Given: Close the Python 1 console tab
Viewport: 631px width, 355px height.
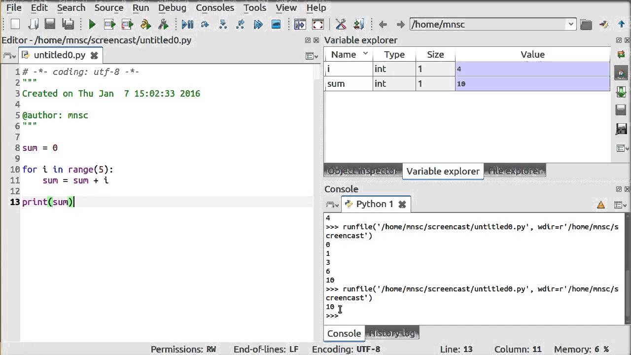Looking at the screenshot, I should 402,204.
